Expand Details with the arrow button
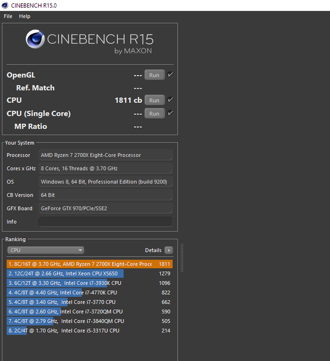330x361 pixels. tap(169, 250)
